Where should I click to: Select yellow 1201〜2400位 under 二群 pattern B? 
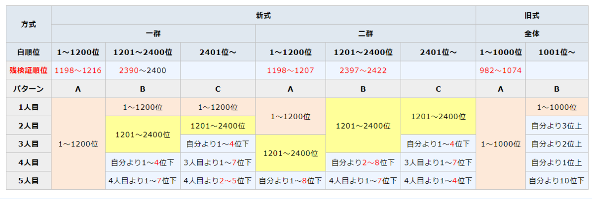point(363,126)
